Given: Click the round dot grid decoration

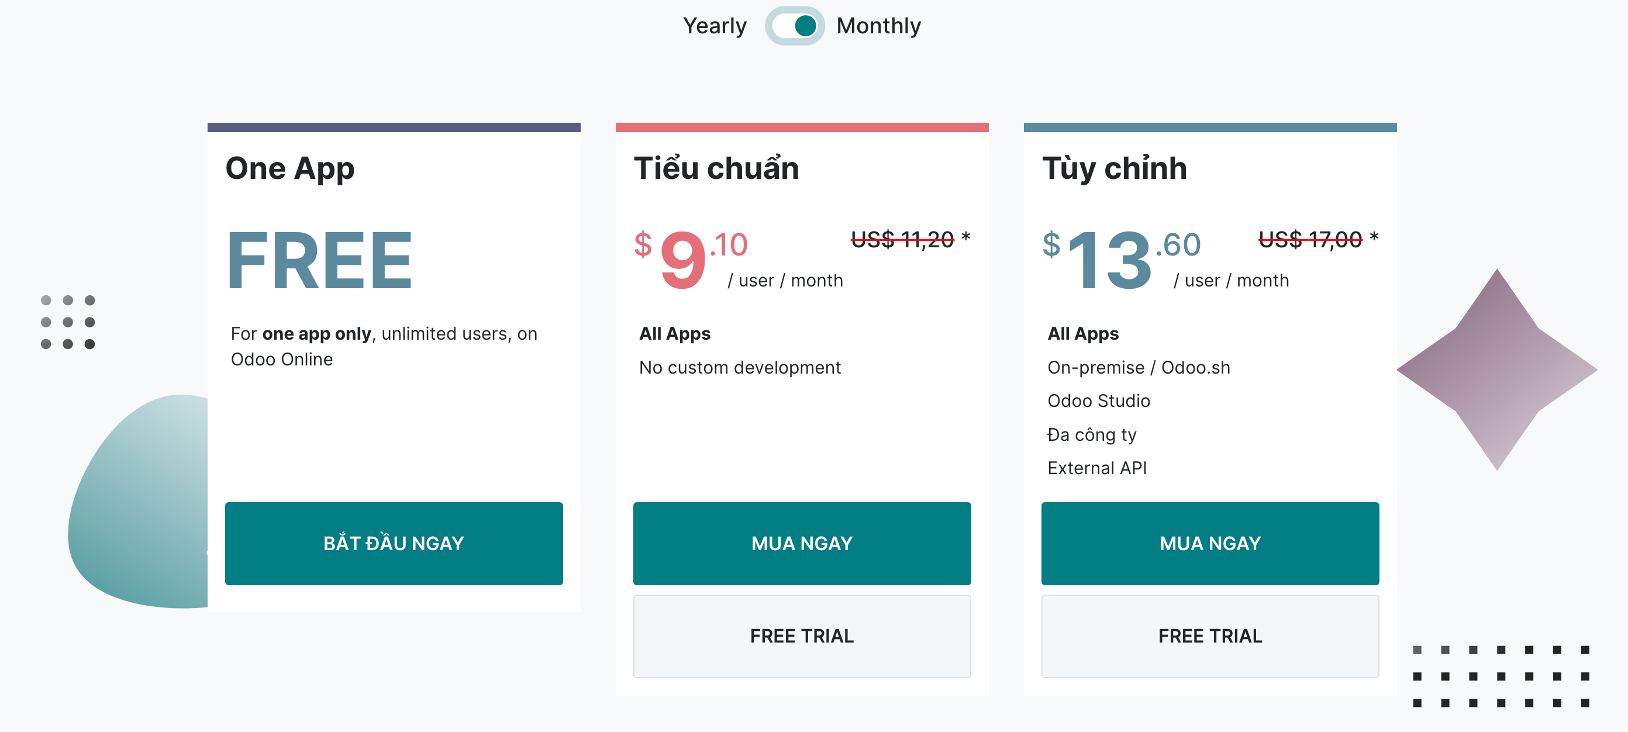Looking at the screenshot, I should coord(68,322).
